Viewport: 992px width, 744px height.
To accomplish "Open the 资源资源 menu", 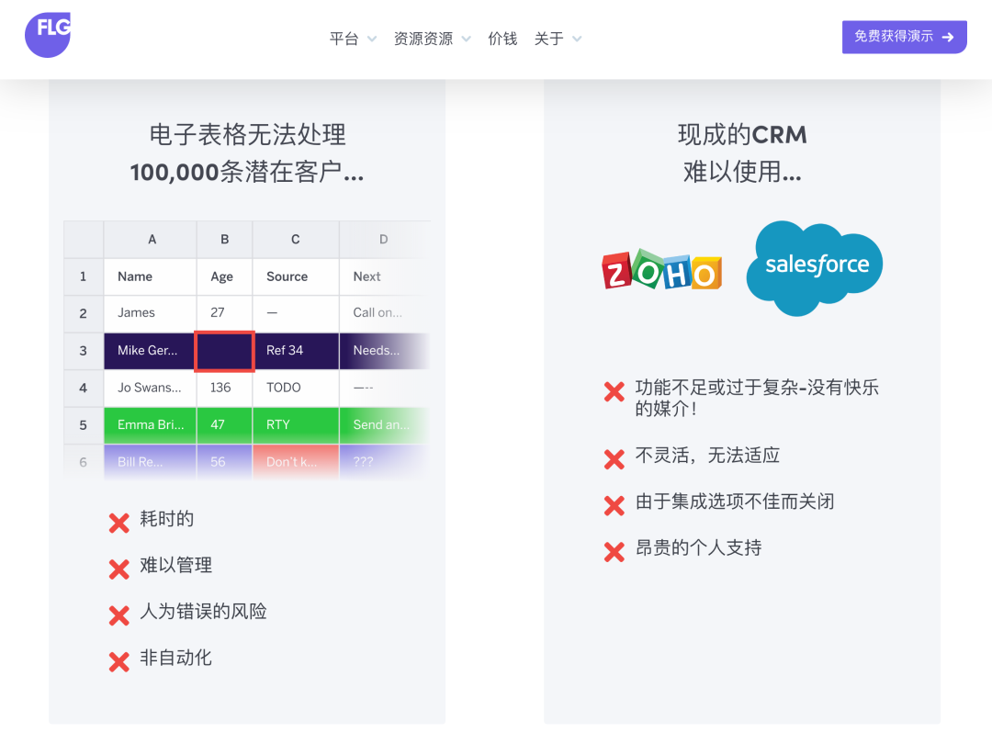I will tap(423, 39).
